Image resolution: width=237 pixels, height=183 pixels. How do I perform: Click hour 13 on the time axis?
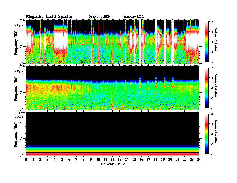[120, 159]
